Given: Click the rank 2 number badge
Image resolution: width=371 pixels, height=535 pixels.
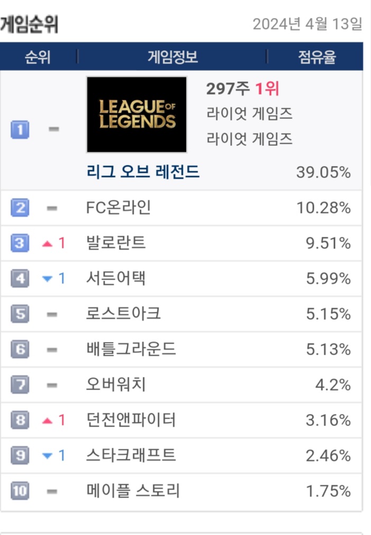Looking at the screenshot, I should point(20,208).
